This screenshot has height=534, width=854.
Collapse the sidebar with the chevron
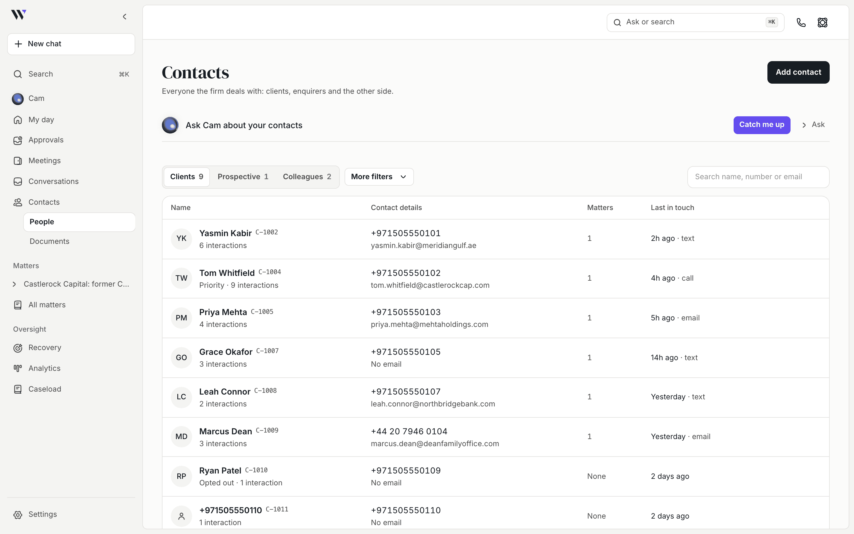[125, 17]
